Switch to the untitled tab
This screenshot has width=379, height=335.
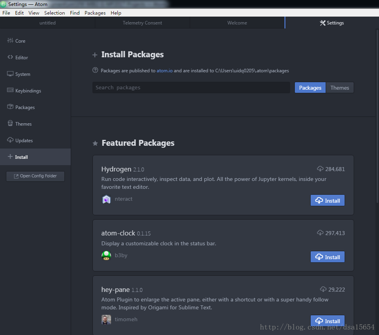coord(47,23)
